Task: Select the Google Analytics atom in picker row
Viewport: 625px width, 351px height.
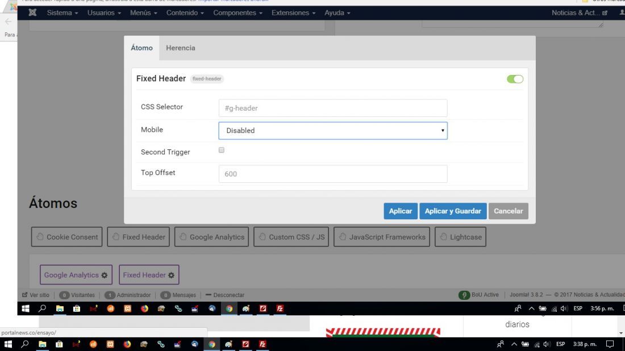Action: click(212, 237)
